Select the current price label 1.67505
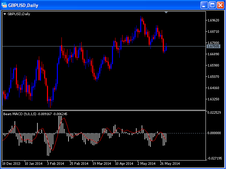The image size is (226, 169). [213, 46]
